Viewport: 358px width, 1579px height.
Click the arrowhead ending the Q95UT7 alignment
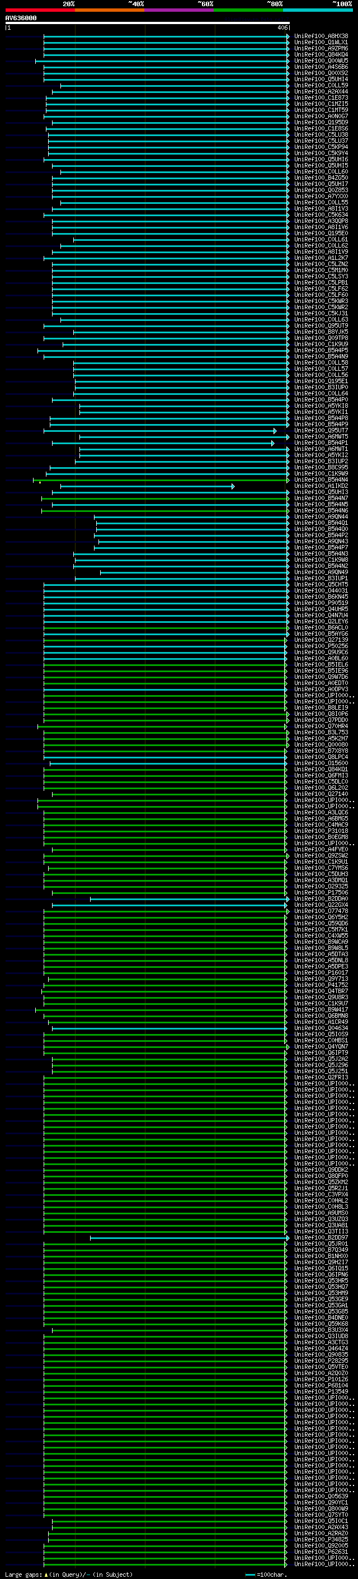click(275, 431)
